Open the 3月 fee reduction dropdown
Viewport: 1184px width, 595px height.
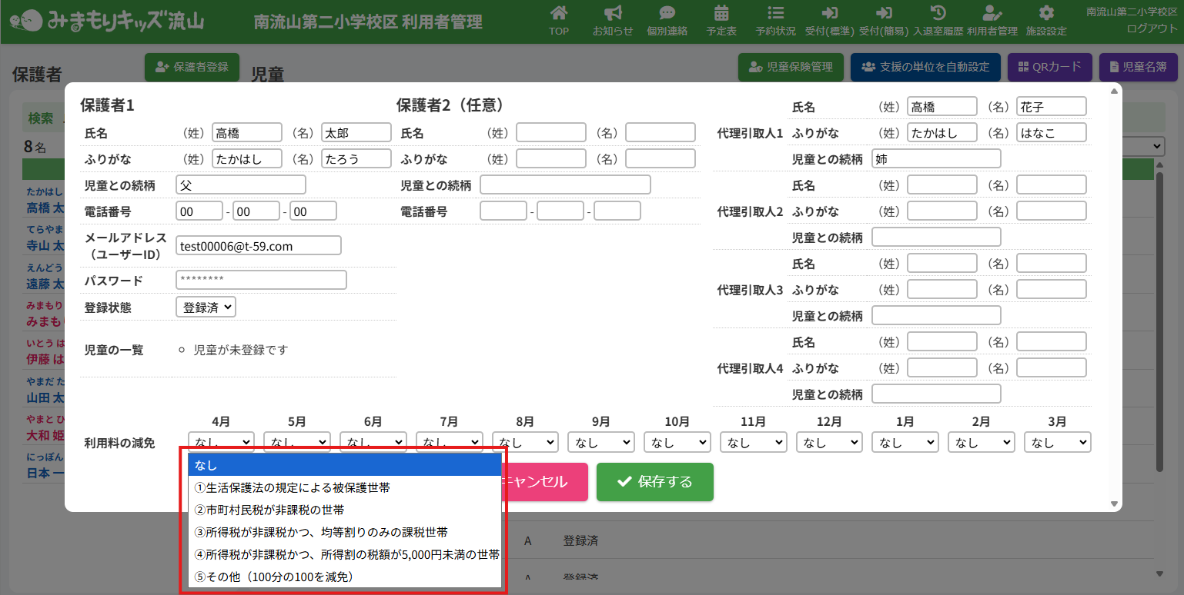point(1057,442)
